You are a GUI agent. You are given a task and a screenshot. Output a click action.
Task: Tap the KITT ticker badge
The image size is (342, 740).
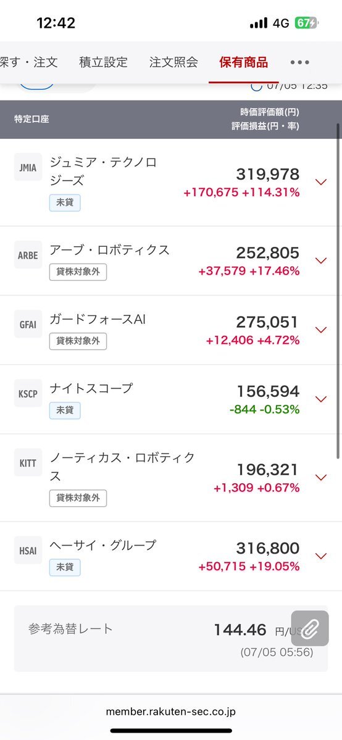pos(28,462)
